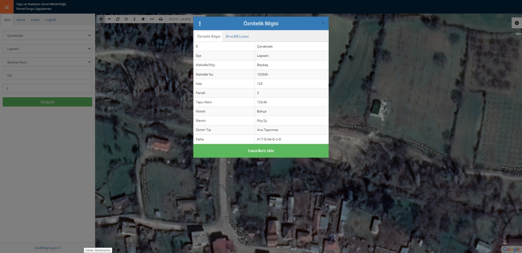Select the Pafta value H17-D-04-D-2-D
Screen dimensions: 522x253
click(x=269, y=139)
